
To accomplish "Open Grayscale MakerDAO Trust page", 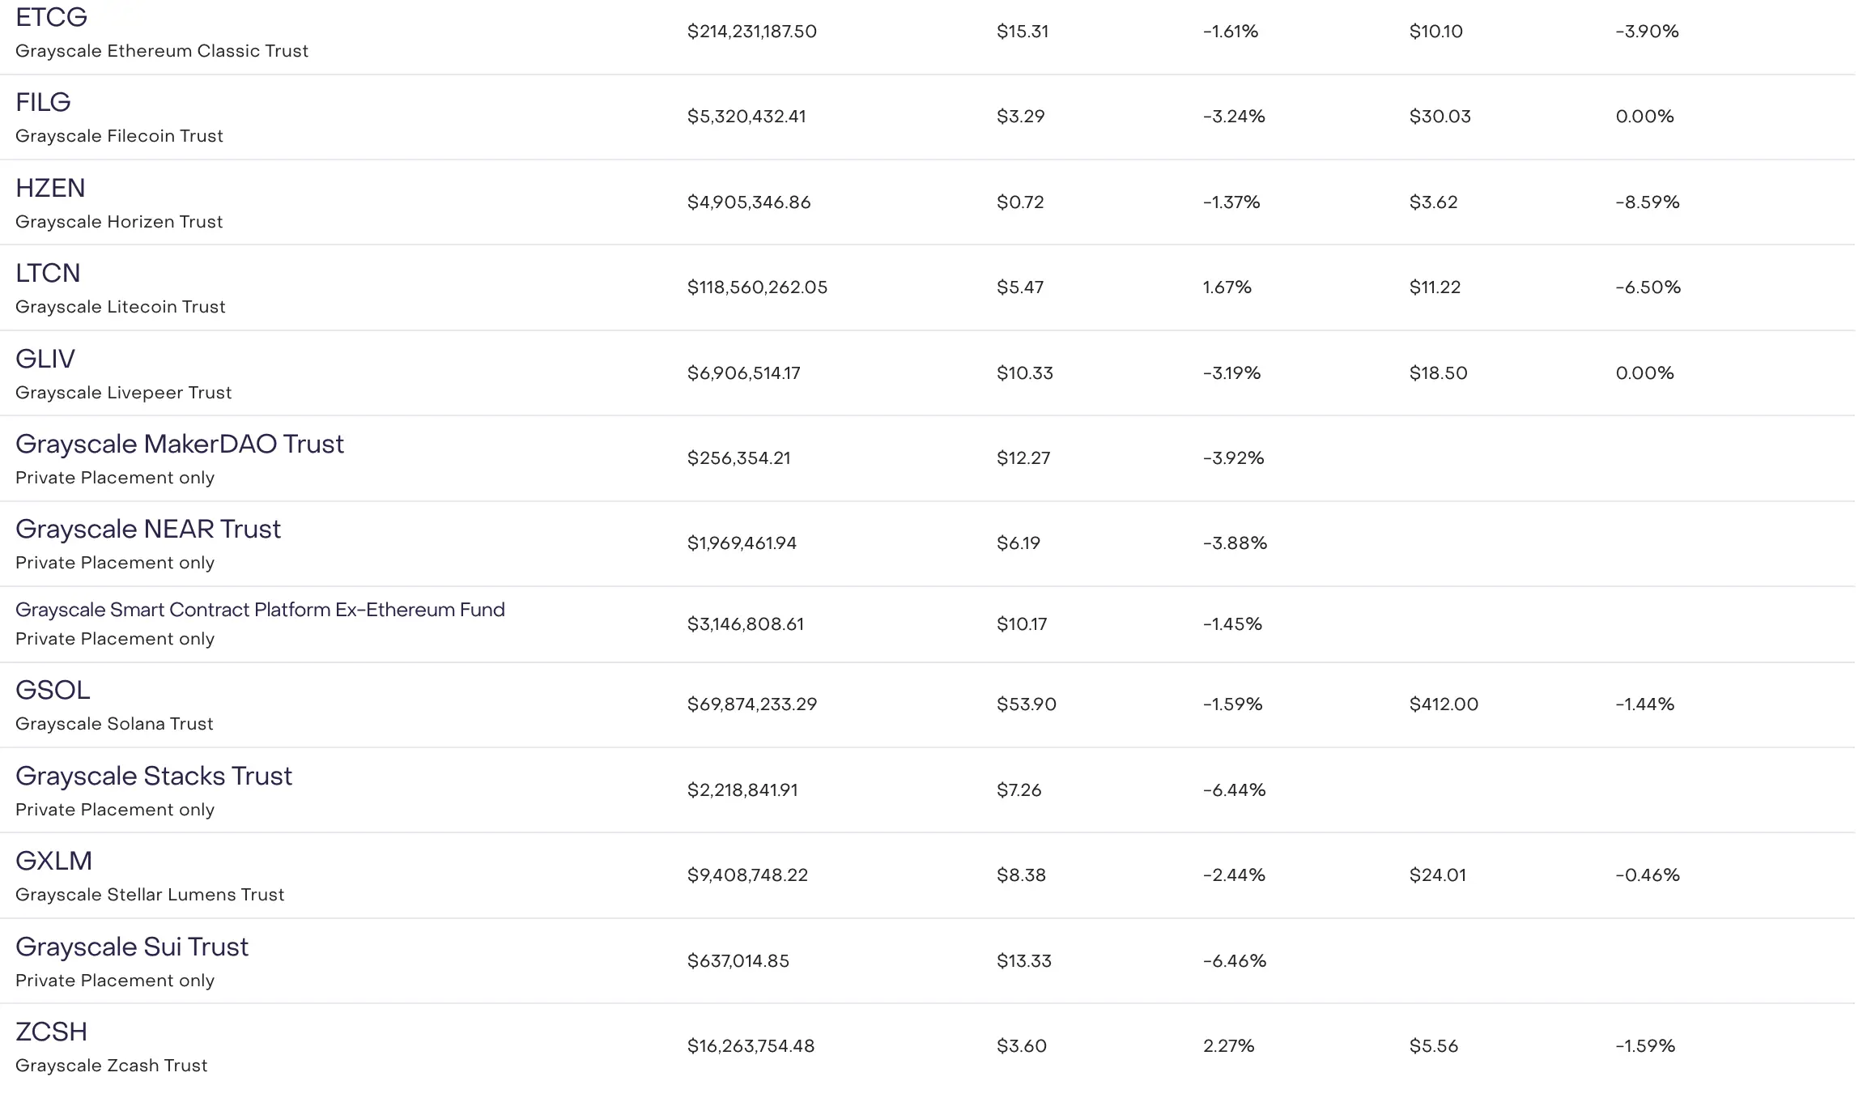I will [x=180, y=444].
